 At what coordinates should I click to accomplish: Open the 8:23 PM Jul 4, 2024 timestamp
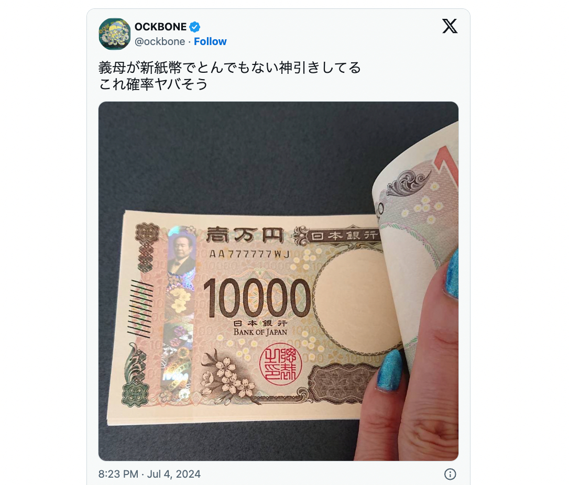(149, 474)
